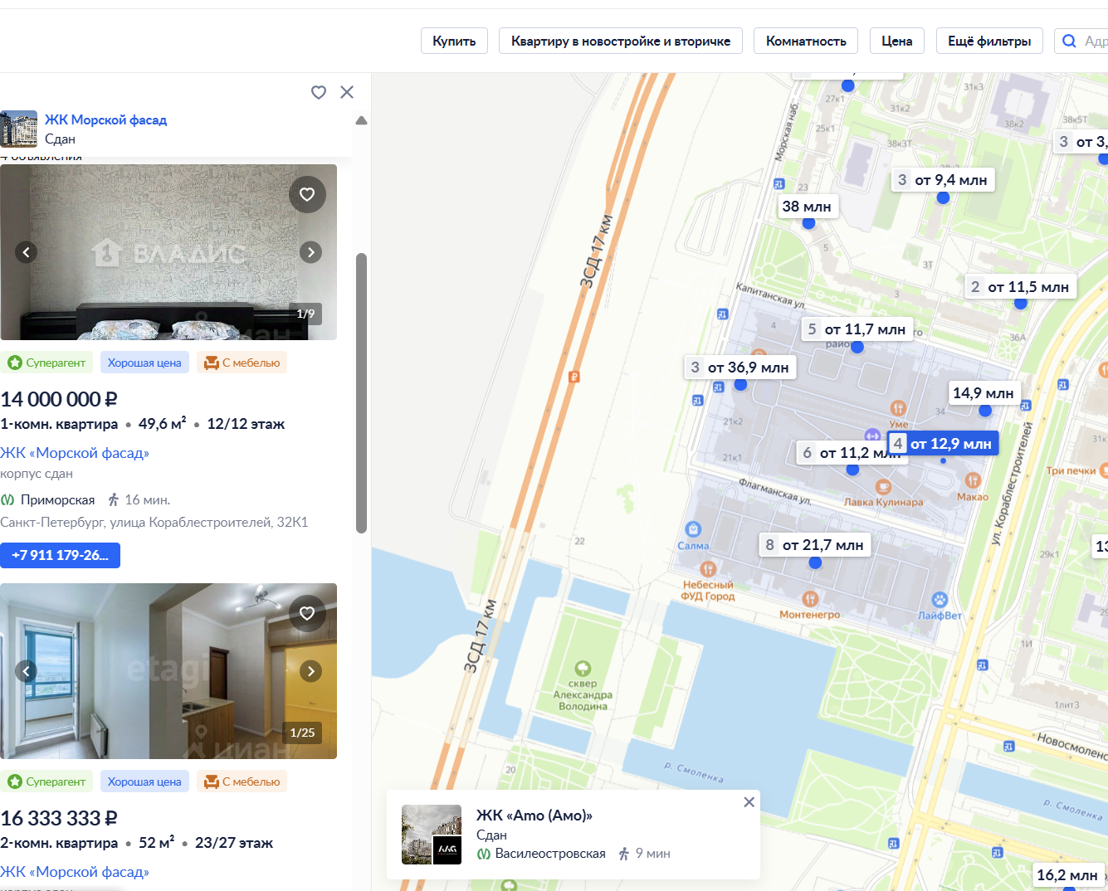The height and width of the screenshot is (891, 1108).
Task: Favorite the 14 000 000 ₽ listing photo
Action: (x=307, y=194)
